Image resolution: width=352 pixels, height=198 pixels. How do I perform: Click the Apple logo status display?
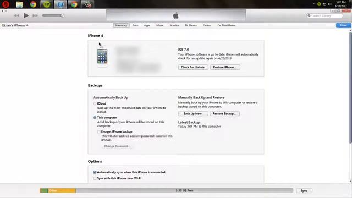(x=176, y=15)
